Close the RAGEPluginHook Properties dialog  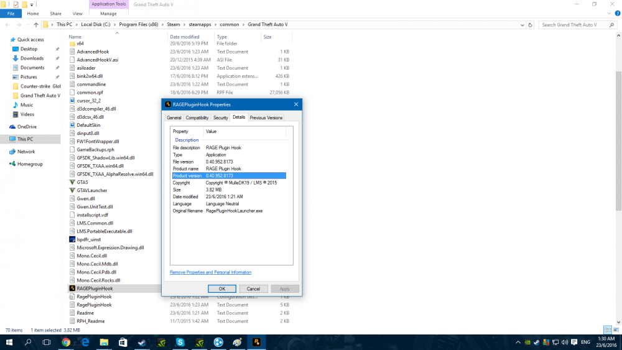point(296,104)
